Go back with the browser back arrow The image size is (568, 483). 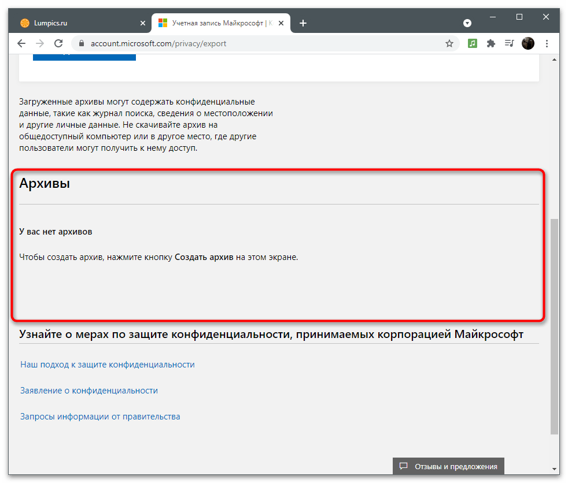coord(21,43)
